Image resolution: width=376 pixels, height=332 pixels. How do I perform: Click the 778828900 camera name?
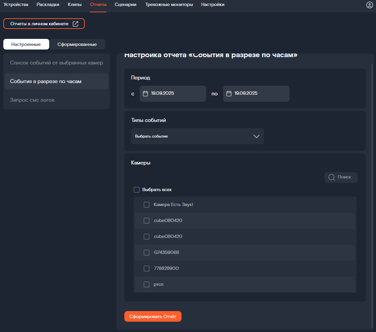(x=166, y=269)
